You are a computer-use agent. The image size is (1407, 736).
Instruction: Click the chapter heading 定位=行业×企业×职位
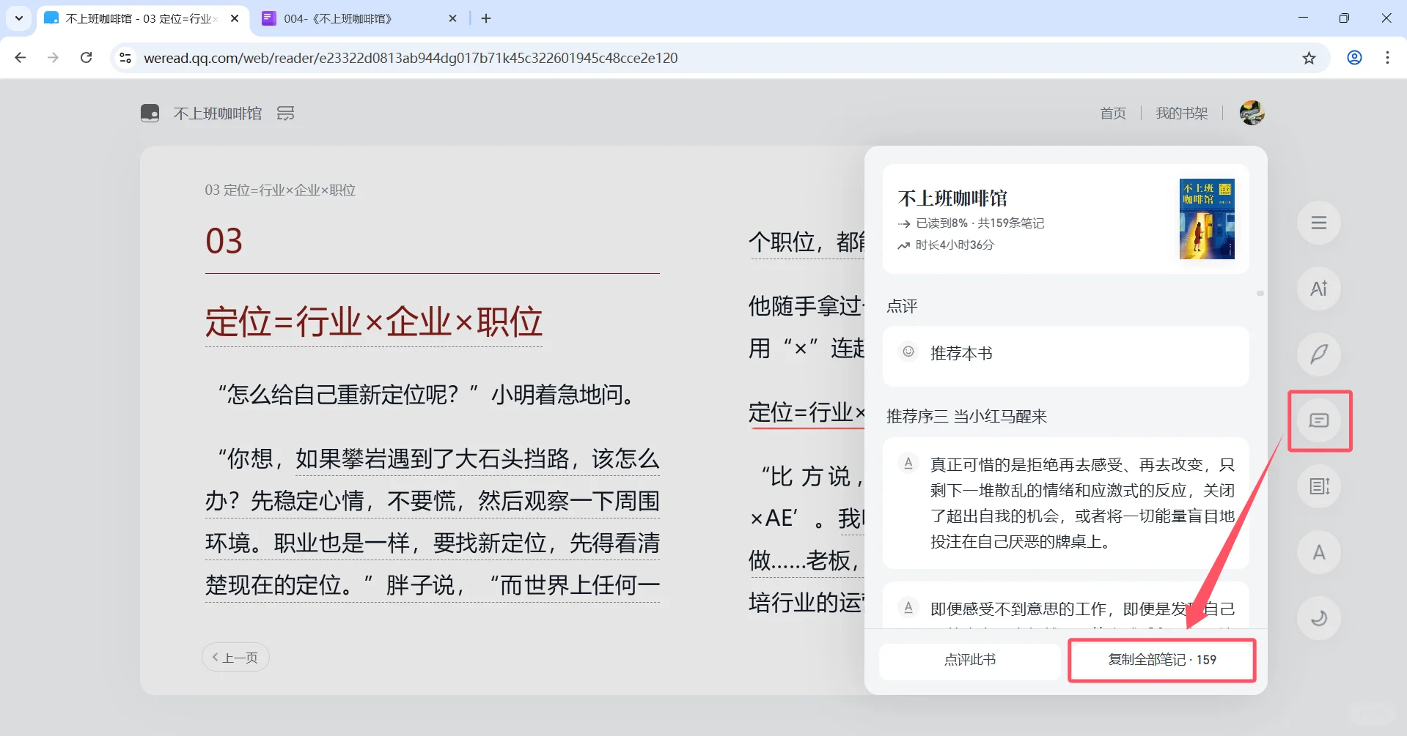click(374, 322)
